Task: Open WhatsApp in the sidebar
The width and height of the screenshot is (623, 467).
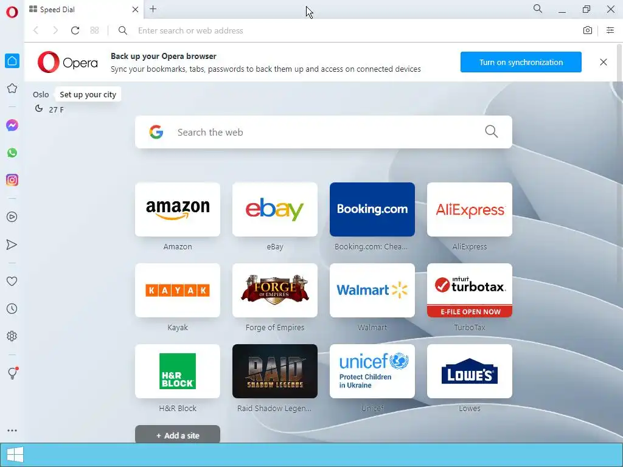Action: (12, 153)
